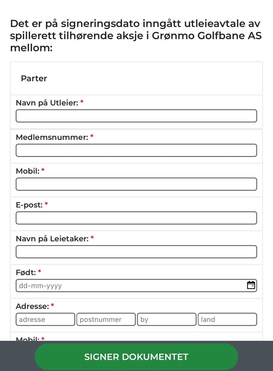273x371 pixels.
Task: Select the Mobil field under Medlemsnummer
Action: (136, 184)
